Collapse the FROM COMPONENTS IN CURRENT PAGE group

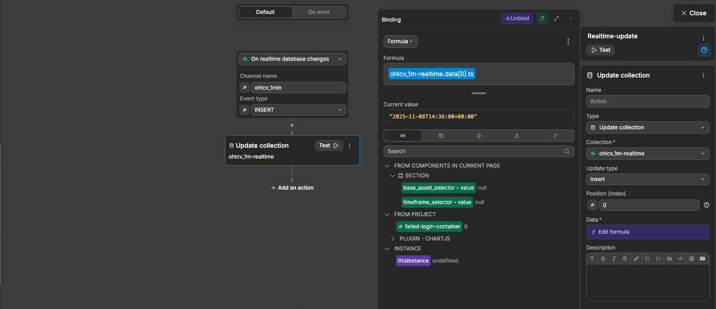click(x=387, y=166)
